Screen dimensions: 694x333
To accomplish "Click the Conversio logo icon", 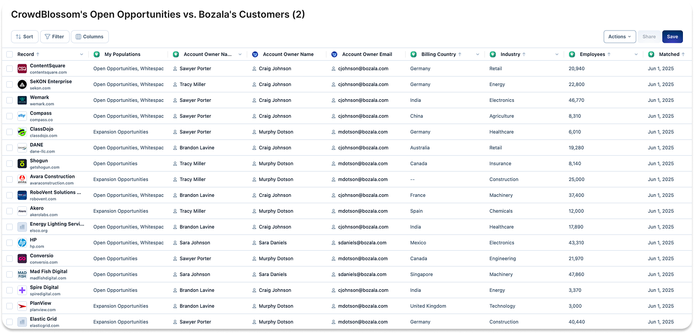I will [22, 259].
